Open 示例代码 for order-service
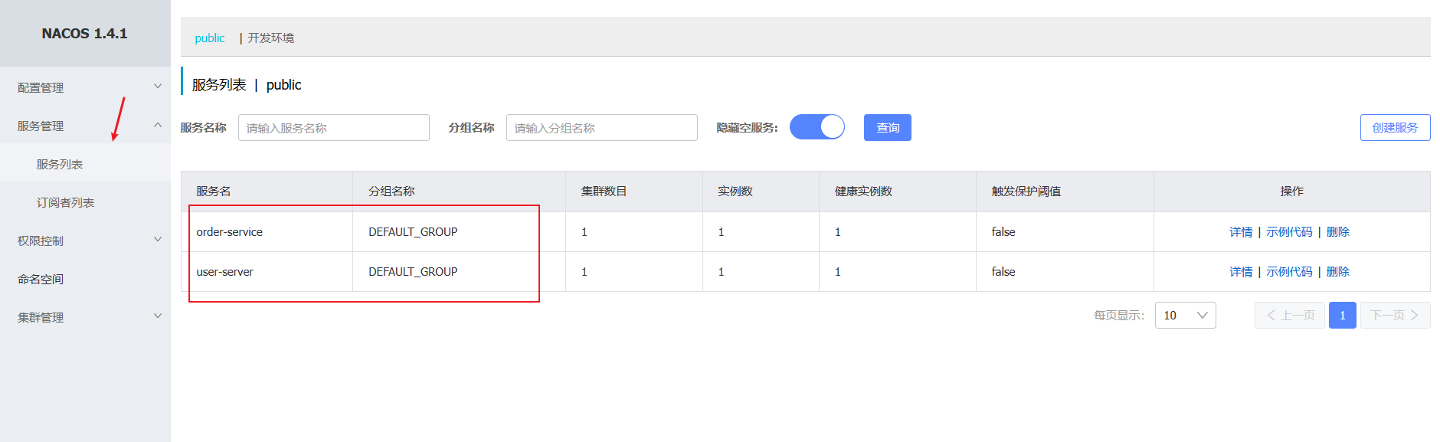 1289,231
